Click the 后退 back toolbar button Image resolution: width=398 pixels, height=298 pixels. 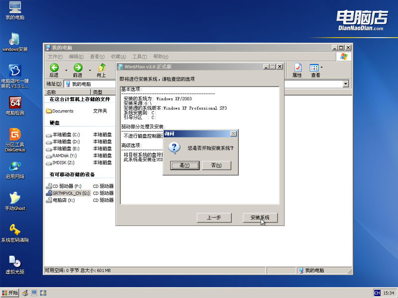pyautogui.click(x=54, y=71)
